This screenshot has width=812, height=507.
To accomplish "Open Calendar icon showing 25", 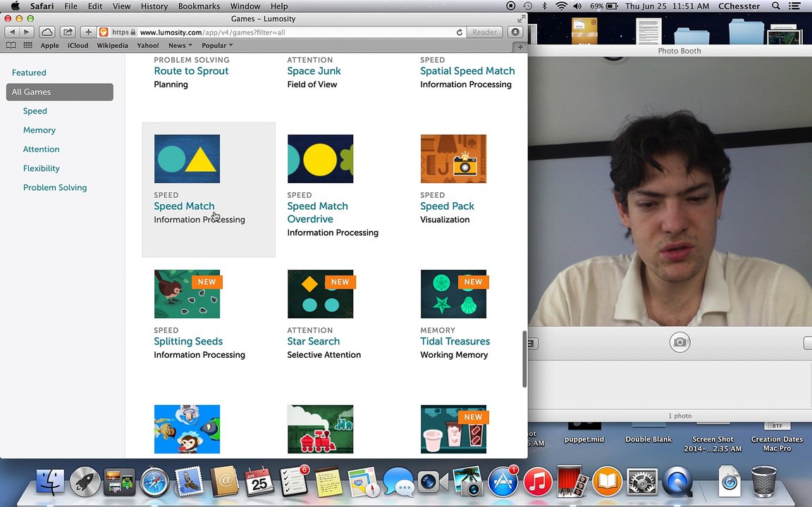I will [x=259, y=481].
